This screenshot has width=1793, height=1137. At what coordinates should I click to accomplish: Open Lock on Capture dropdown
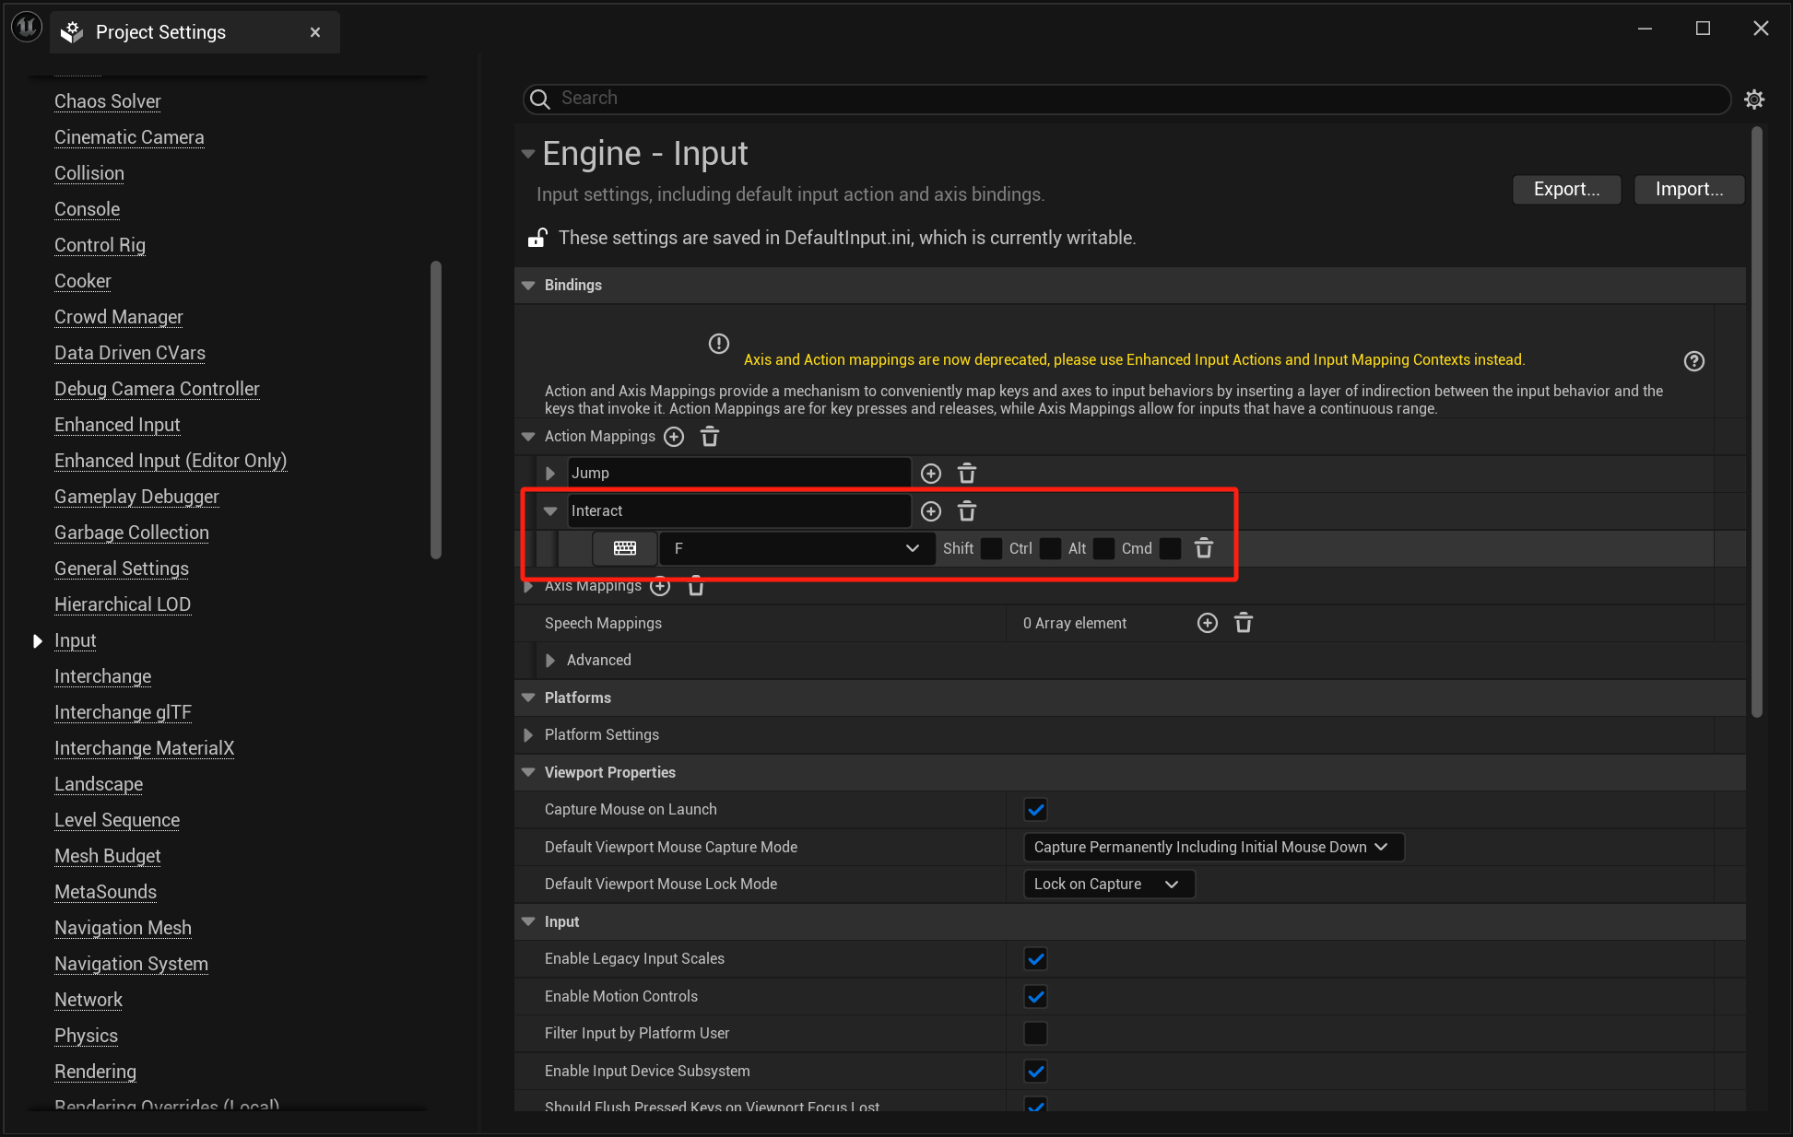click(1109, 885)
